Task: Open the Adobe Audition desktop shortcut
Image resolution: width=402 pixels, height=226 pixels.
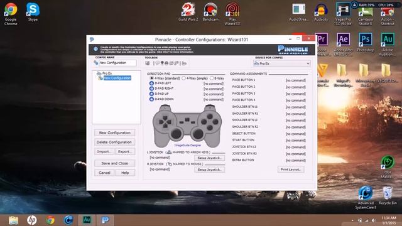Action: 388,45
